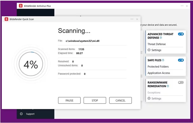Image resolution: width=193 pixels, height=123 pixels.
Task: Minimize the Quick Scan window
Action: pyautogui.click(x=132, y=19)
